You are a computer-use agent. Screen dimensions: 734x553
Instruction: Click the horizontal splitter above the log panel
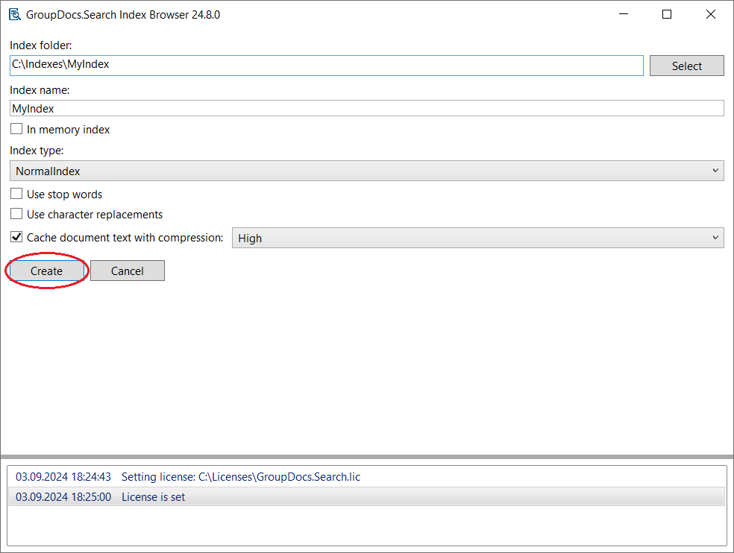(x=366, y=456)
